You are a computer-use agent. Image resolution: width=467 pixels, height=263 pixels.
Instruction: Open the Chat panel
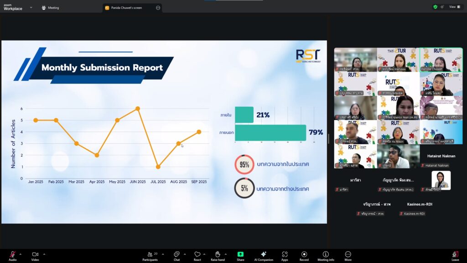pos(176,255)
